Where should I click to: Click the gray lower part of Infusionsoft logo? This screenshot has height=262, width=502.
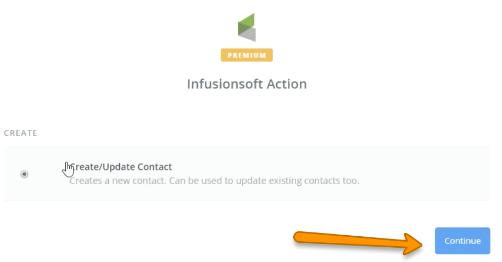[x=248, y=35]
